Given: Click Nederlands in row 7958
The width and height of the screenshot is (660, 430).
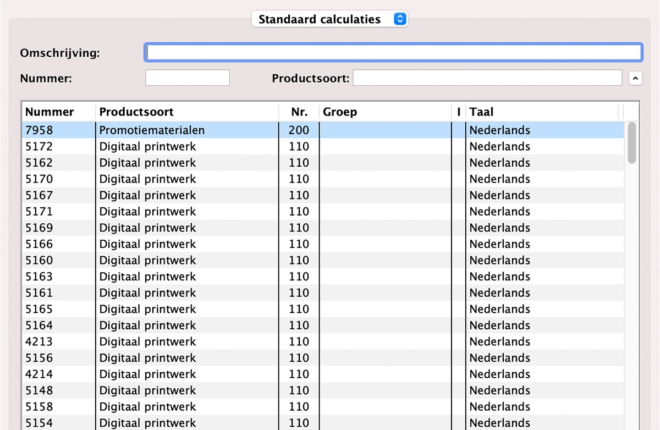Looking at the screenshot, I should [x=500, y=130].
